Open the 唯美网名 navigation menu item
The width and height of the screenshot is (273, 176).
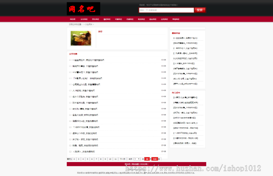141,19
